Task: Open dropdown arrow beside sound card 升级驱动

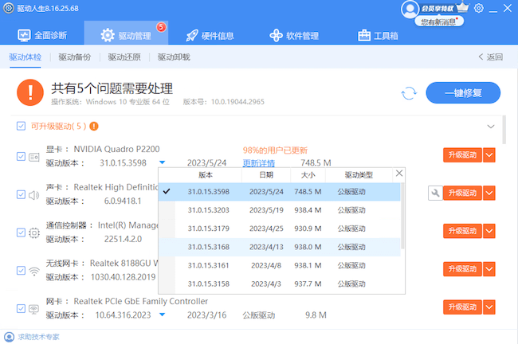Action: click(x=489, y=193)
